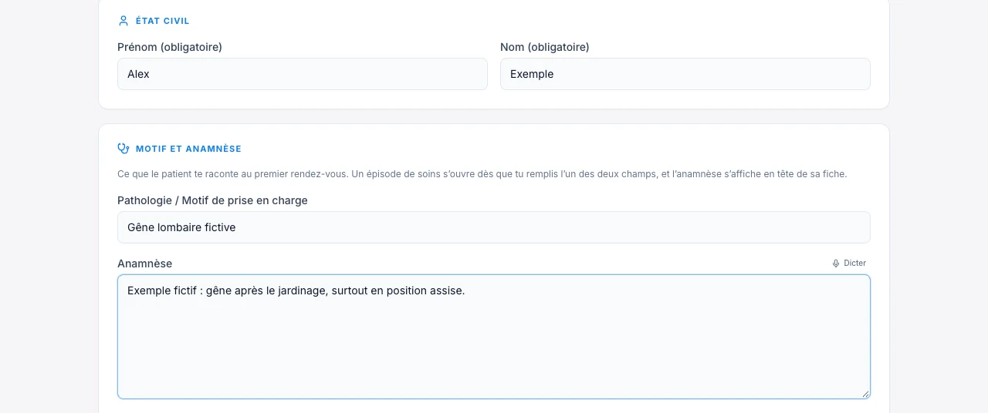Focus the Prénom input field
This screenshot has height=413, width=988.
303,74
